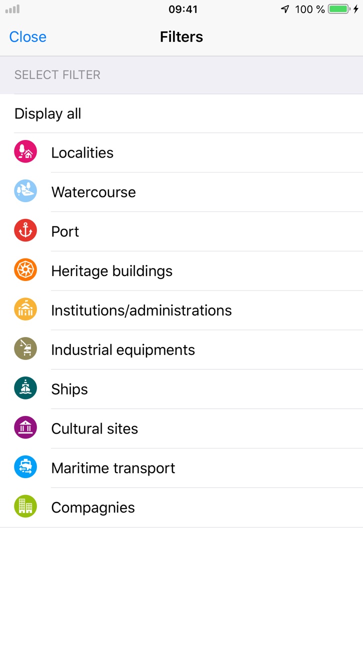Tap the orange ship wheel Heritage icon

[25, 270]
